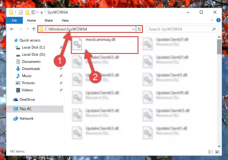Select the mwdcamimaq.dll file name

point(101,40)
